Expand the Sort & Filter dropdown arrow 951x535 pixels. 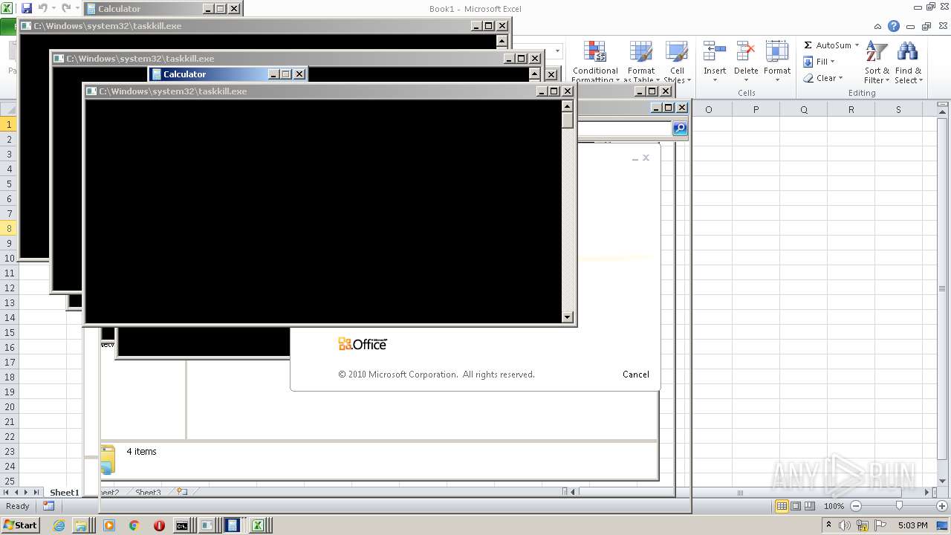pyautogui.click(x=888, y=80)
